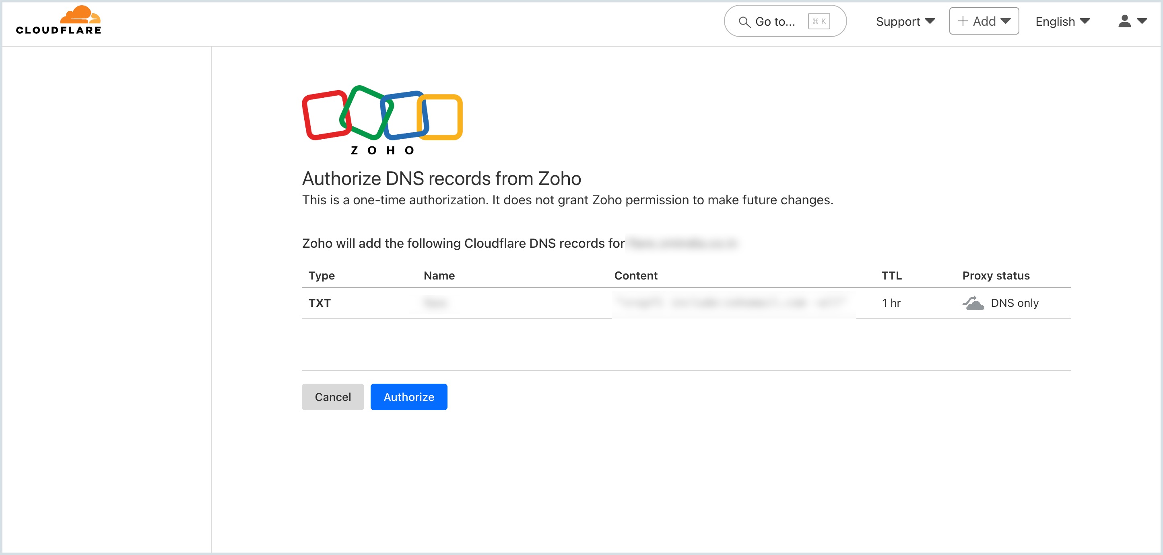This screenshot has height=555, width=1163.
Task: Click the search magnifier icon
Action: 744,22
